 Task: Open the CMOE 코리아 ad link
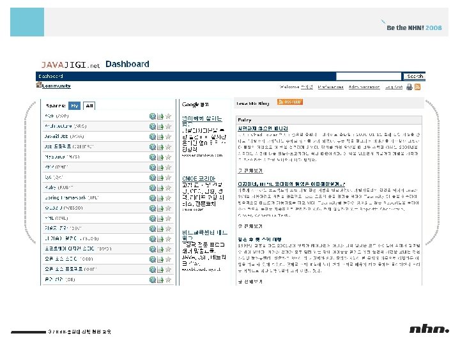tap(199, 179)
